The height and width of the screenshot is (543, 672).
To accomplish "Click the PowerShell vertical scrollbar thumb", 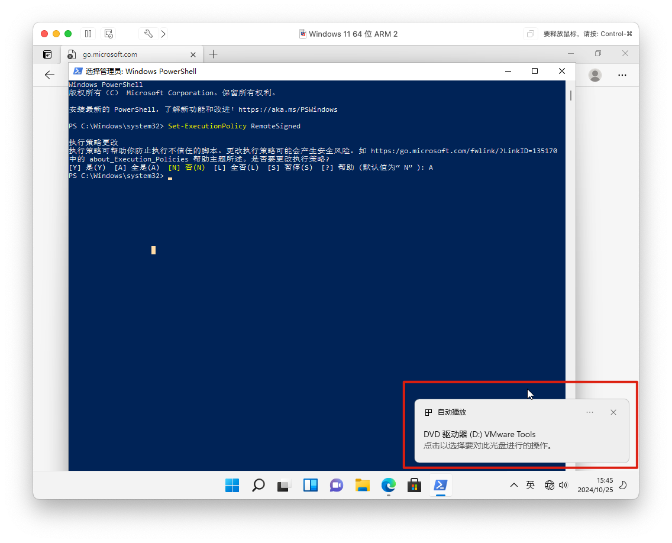I will (570, 96).
